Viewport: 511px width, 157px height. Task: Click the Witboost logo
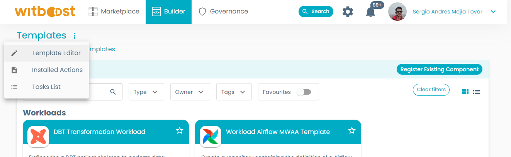pos(45,12)
